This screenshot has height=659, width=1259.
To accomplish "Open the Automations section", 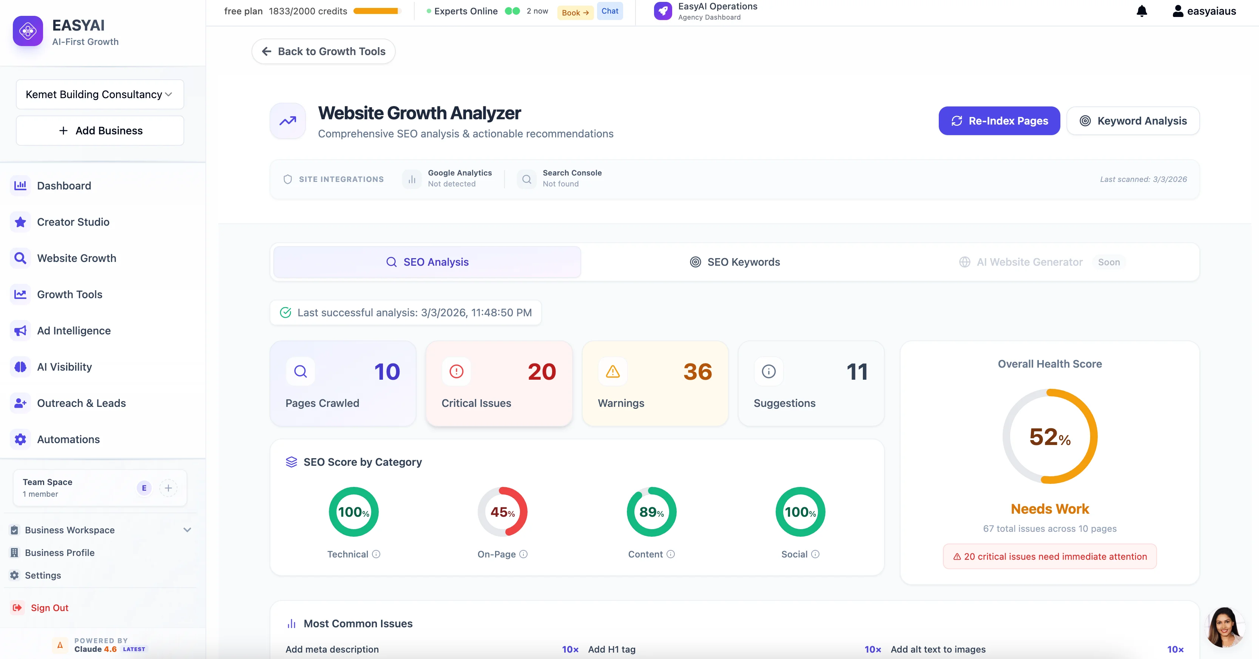I will point(68,439).
